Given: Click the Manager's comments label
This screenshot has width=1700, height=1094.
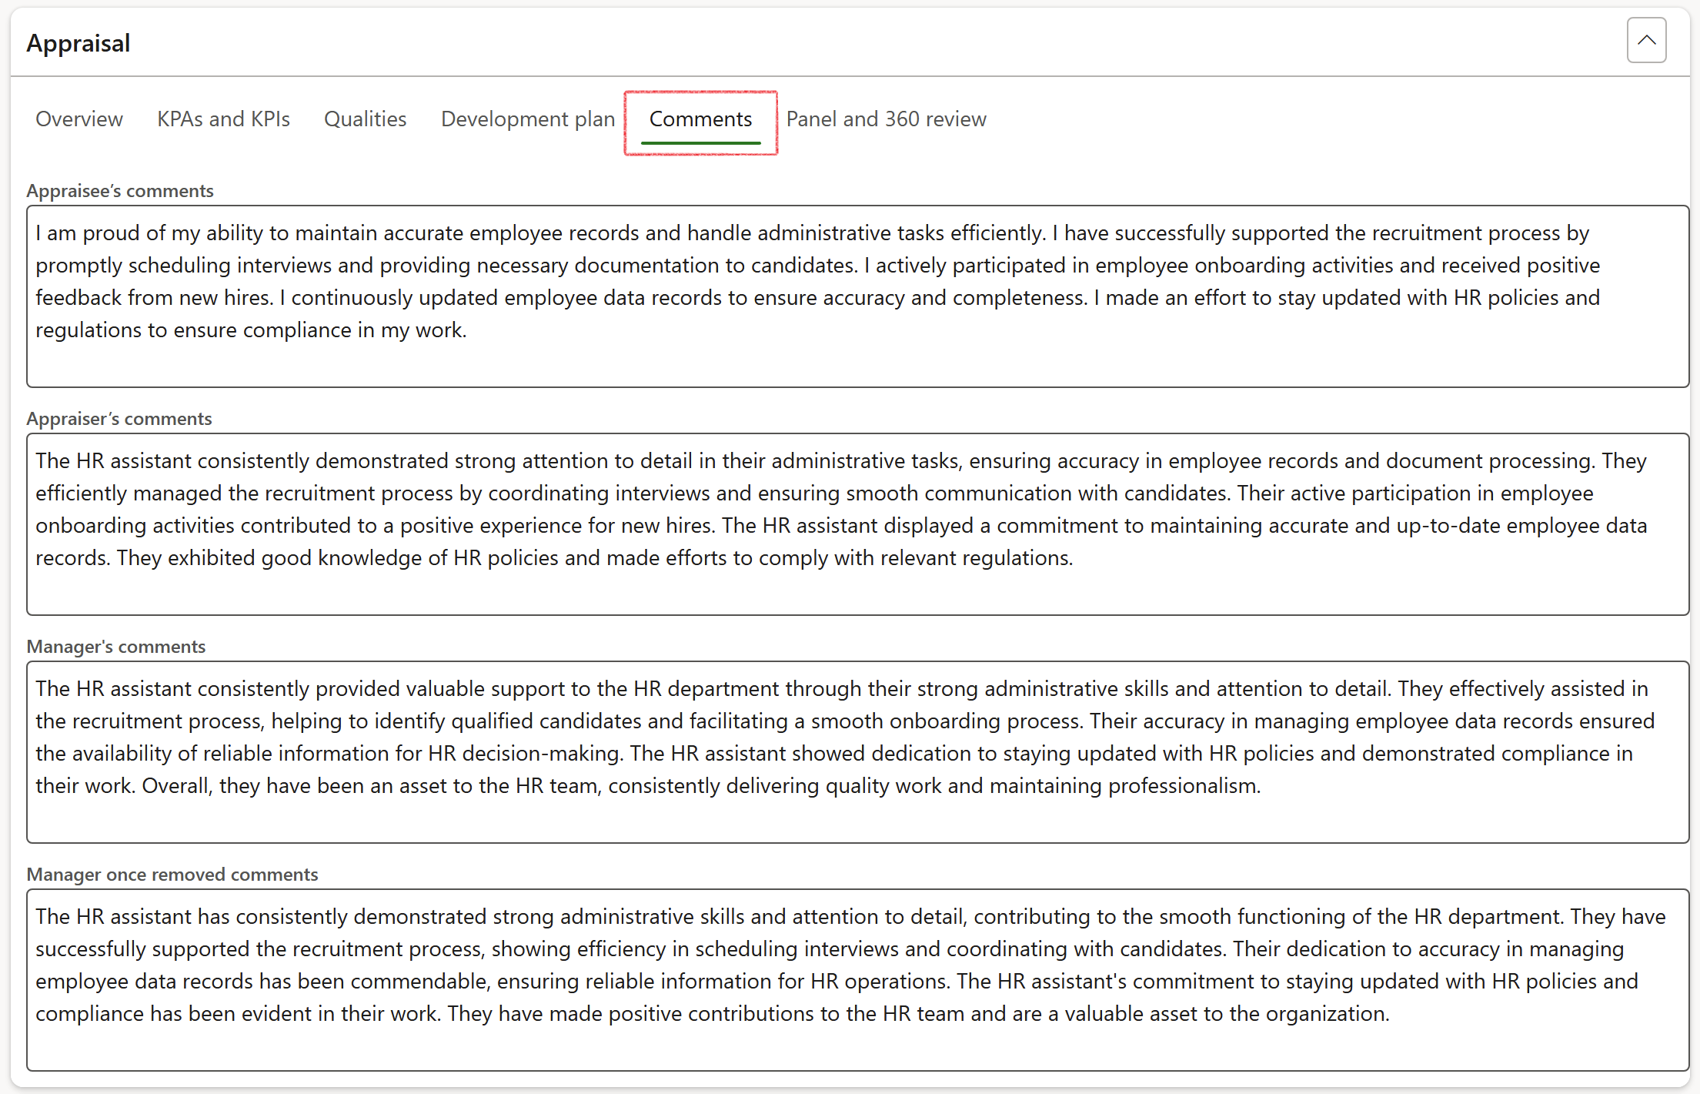Looking at the screenshot, I should (x=116, y=647).
